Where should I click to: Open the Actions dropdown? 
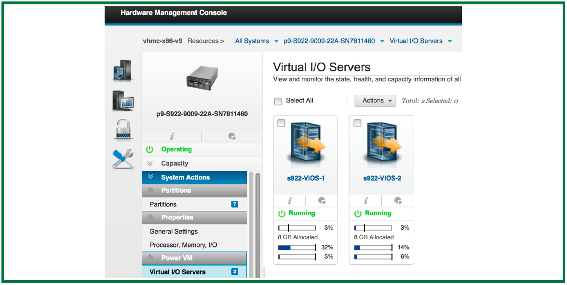point(375,101)
